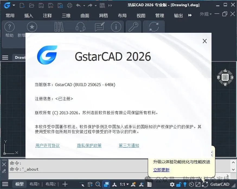The height and width of the screenshot is (189, 237).
Task: Click the 北 direction on the view compass
Action: [x=225, y=70]
